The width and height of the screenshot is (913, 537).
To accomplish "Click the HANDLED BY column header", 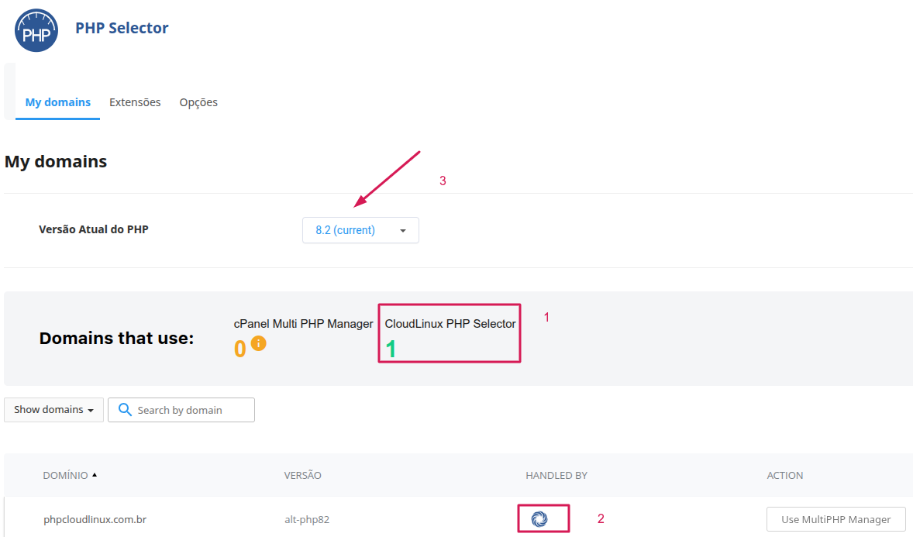I will (556, 475).
